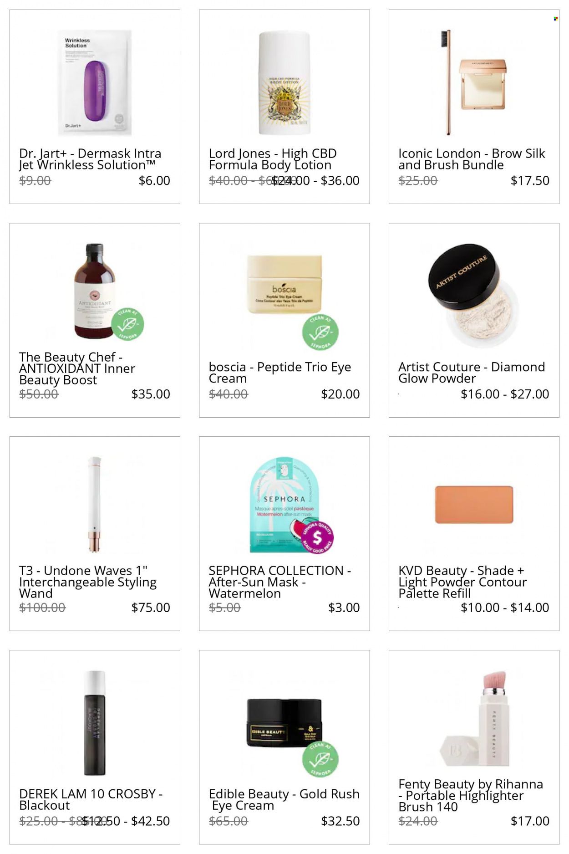
Task: Select the KVD Beauty contour powder swatch
Action: tap(474, 505)
